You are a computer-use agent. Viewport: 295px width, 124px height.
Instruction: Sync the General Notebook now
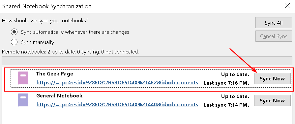[x=272, y=100]
